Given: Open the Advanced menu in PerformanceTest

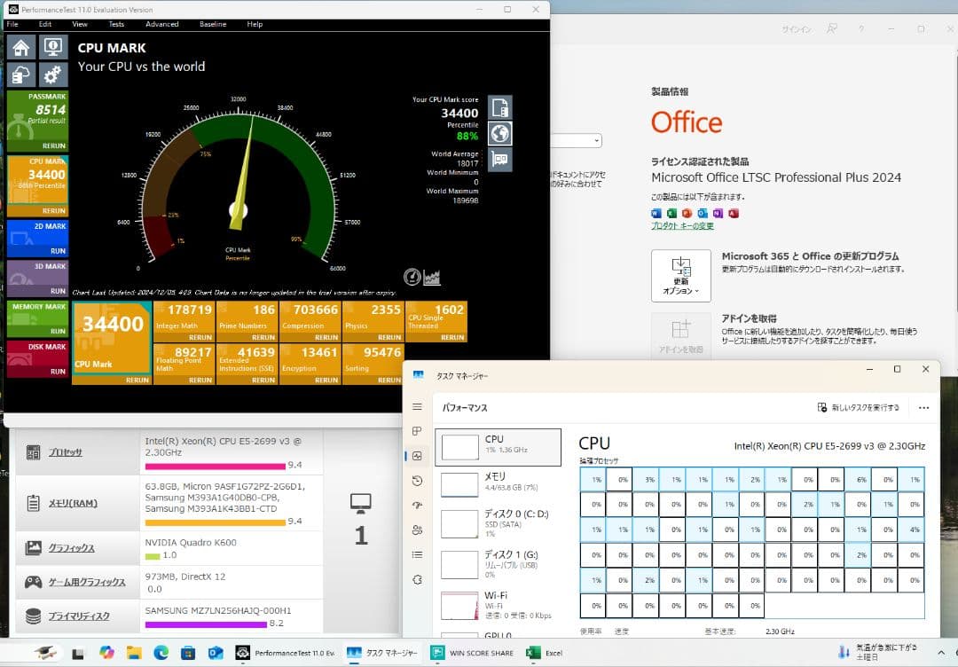Looking at the screenshot, I should (x=161, y=24).
